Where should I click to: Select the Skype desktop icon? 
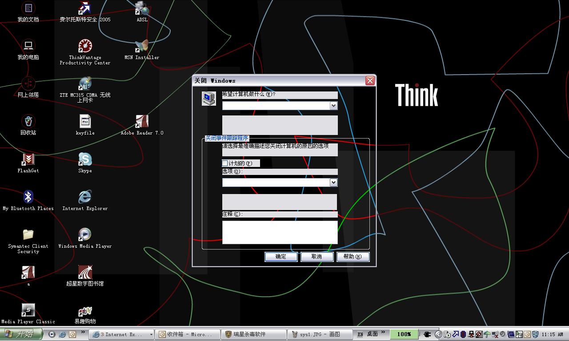(85, 163)
